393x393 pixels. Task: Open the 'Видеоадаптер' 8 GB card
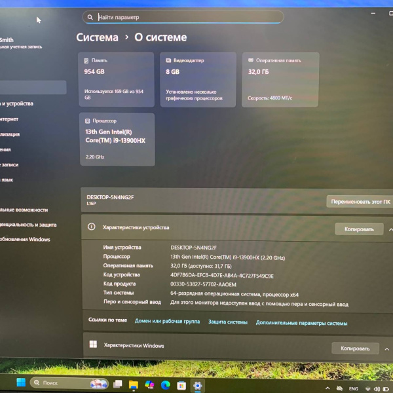(198, 80)
